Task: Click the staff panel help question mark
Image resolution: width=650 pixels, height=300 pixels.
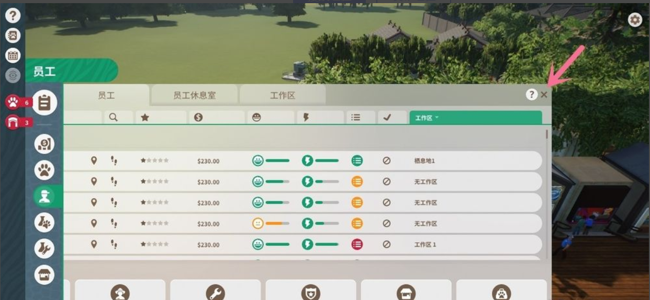Action: click(532, 95)
